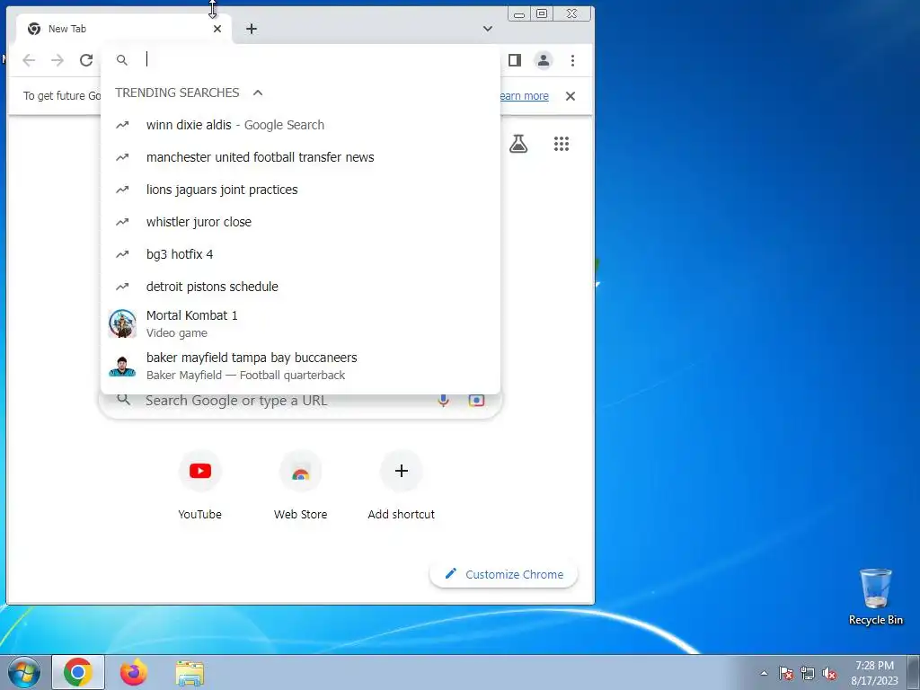The height and width of the screenshot is (690, 920).
Task: Choose Mortal Kombat 1 video game suggestion
Action: 300,323
